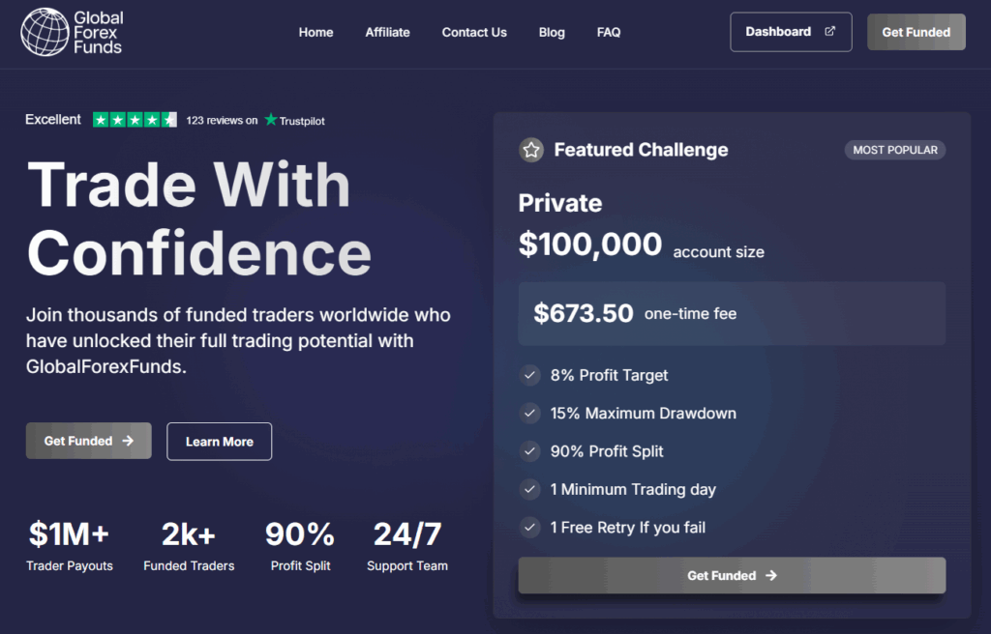The height and width of the screenshot is (634, 991).
Task: Click the Learn More button
Action: point(220,442)
